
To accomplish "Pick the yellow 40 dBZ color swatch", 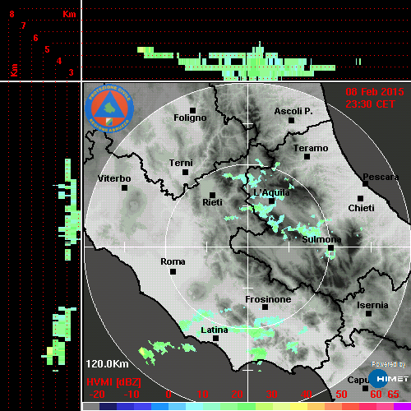I will pyautogui.click(x=298, y=406).
